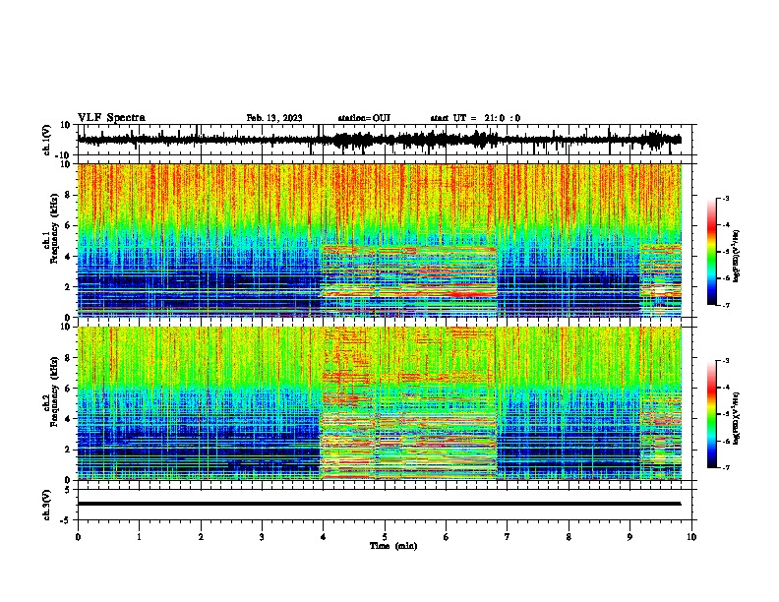Click time axis tick label "1"
The image size is (779, 602).
pos(139,537)
